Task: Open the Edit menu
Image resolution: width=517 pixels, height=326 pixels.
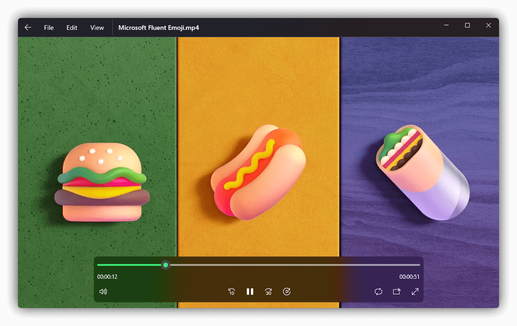Action: click(x=72, y=27)
